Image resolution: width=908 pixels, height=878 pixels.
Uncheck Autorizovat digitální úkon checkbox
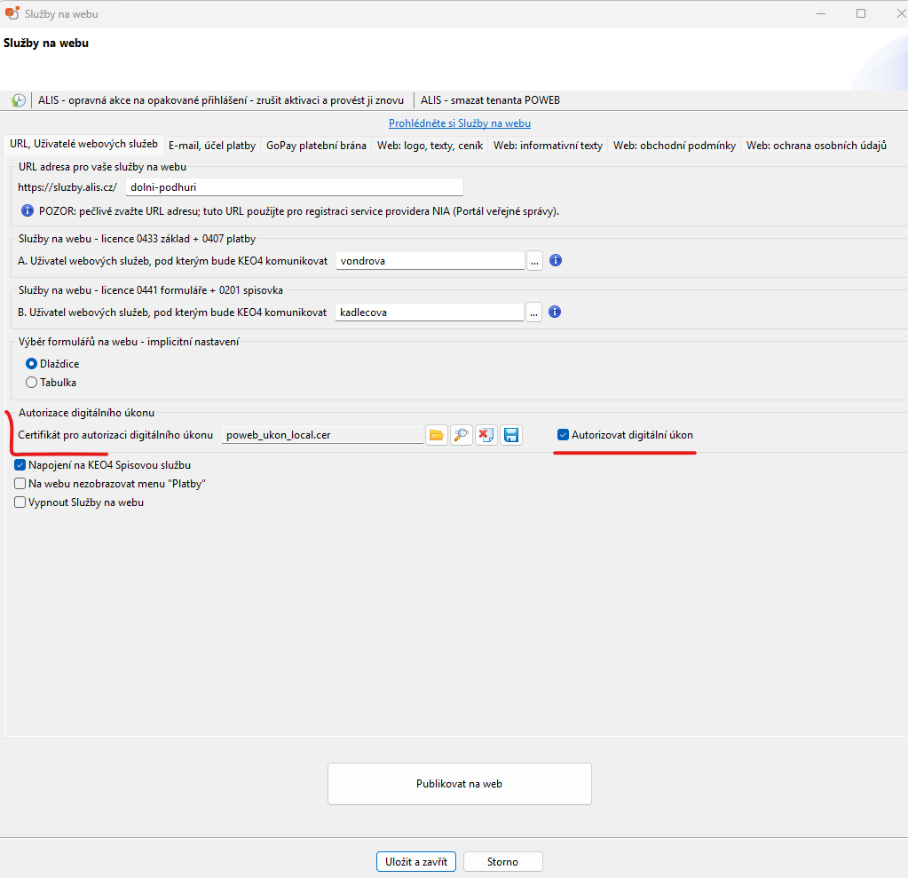tap(563, 435)
